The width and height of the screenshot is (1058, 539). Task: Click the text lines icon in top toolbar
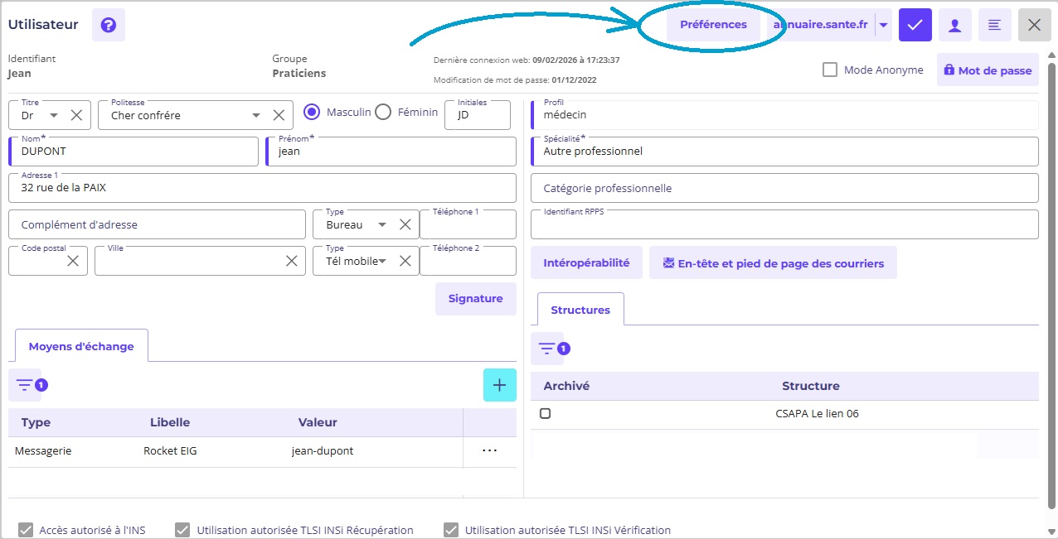(x=994, y=25)
